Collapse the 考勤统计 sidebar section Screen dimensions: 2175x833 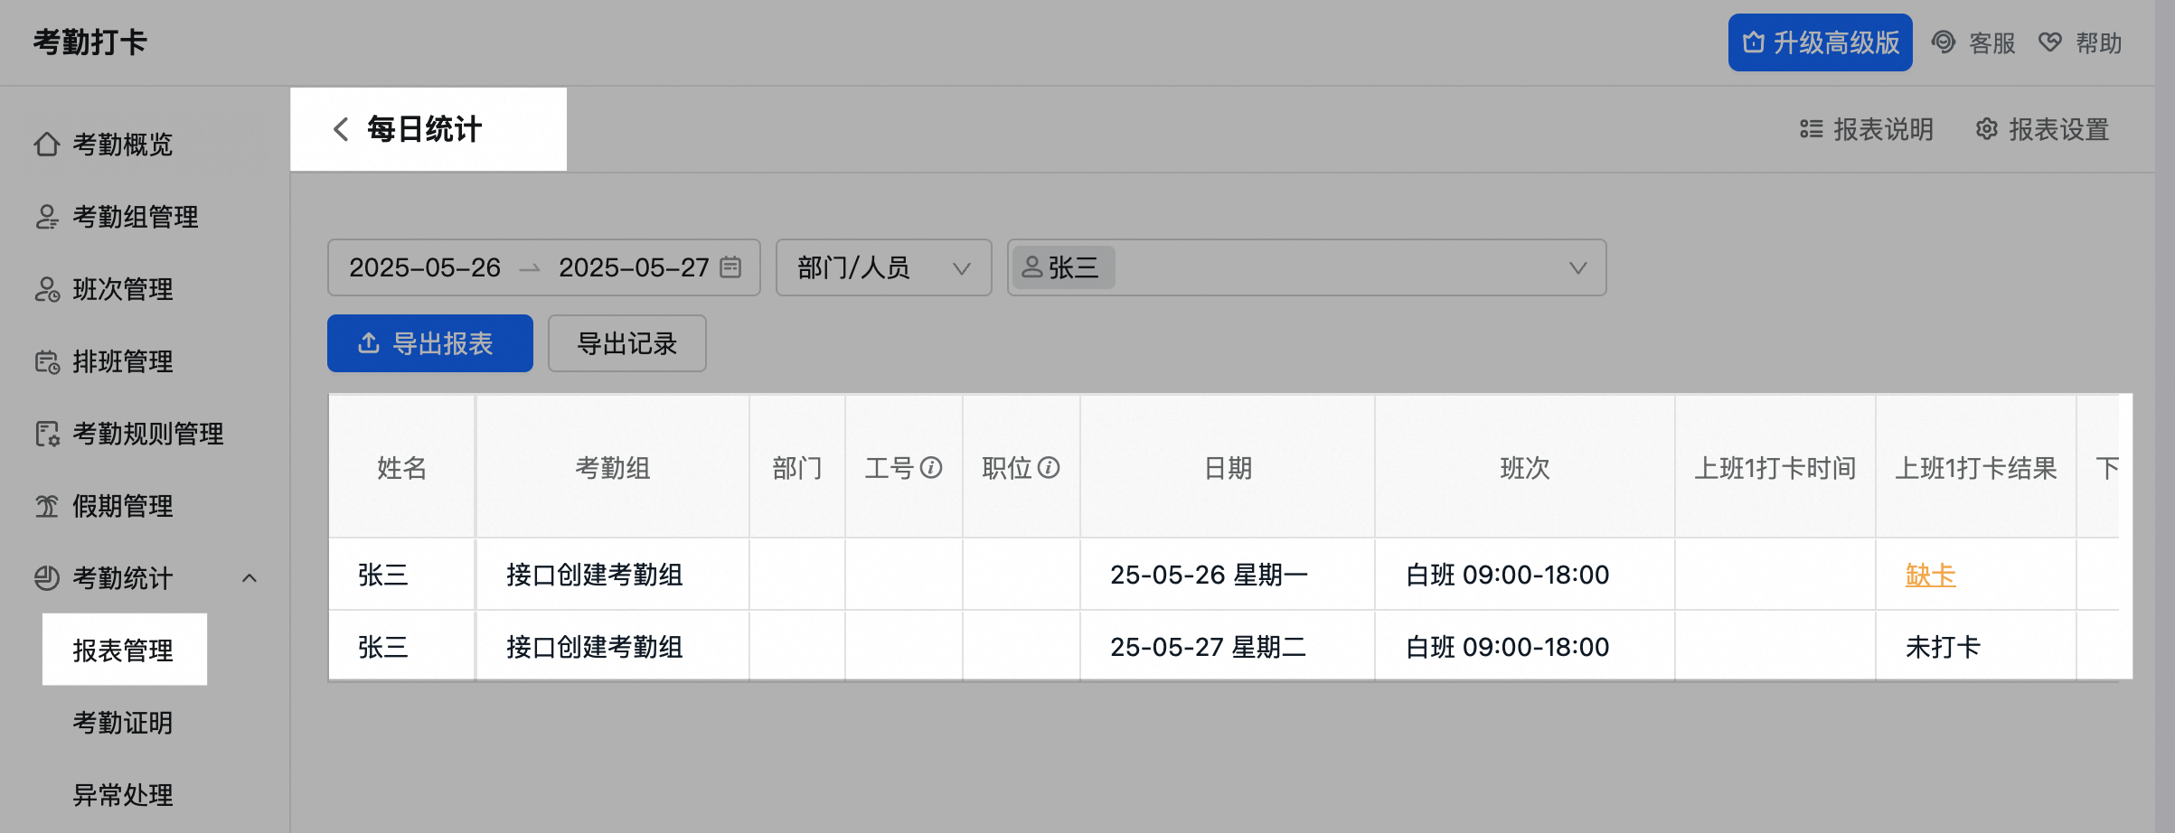coord(250,578)
